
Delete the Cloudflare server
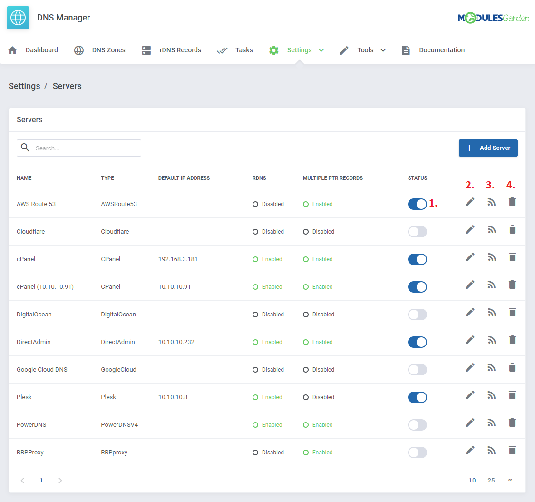[x=512, y=229]
